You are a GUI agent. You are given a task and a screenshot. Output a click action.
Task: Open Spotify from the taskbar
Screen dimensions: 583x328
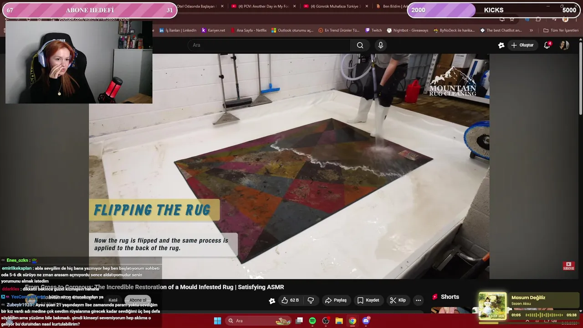[312, 321]
